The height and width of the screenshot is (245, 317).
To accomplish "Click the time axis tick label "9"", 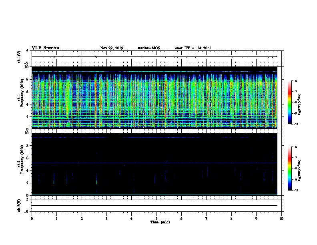I will 256,219.
